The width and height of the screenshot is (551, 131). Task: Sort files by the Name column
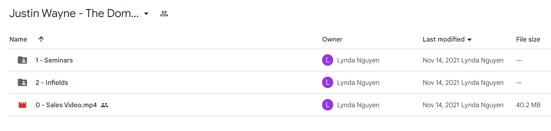tap(18, 39)
